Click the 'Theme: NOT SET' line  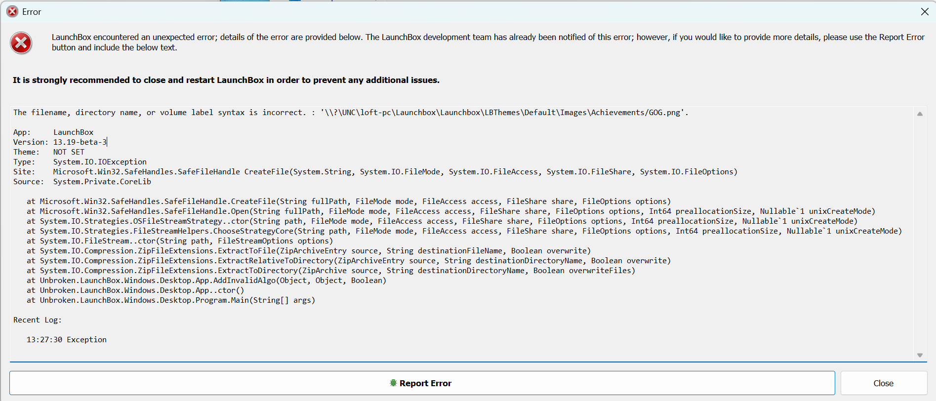(49, 152)
